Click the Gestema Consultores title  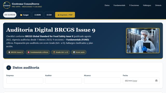point(25,4)
